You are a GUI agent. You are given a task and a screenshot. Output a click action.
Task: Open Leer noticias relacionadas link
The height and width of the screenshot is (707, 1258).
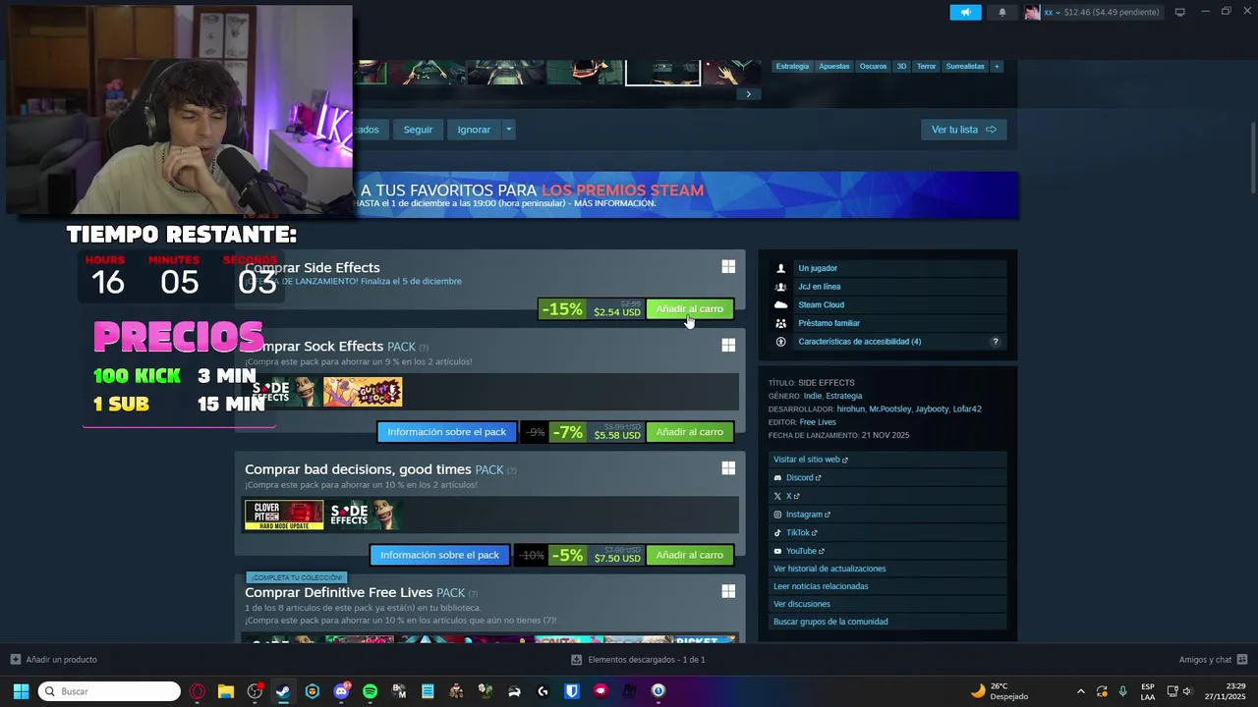(x=821, y=586)
